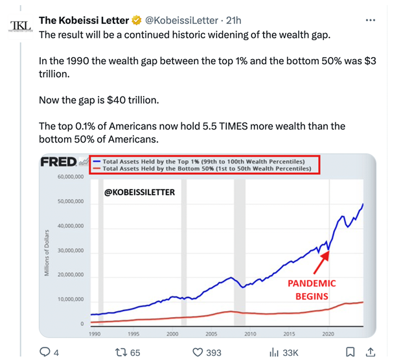Click the PANDEMIC BEGINS annotation
412x363 pixels.
click(x=312, y=290)
